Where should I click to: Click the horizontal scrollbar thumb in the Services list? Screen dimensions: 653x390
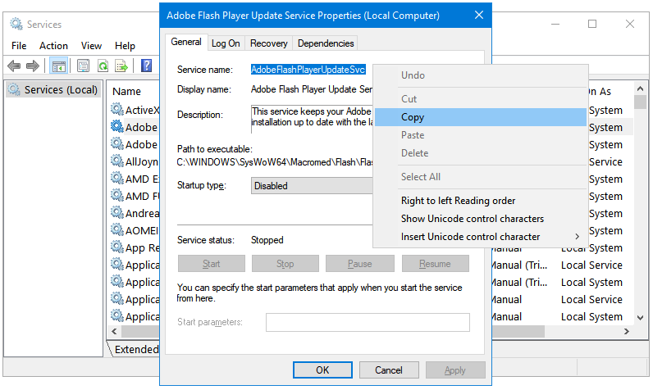point(332,331)
